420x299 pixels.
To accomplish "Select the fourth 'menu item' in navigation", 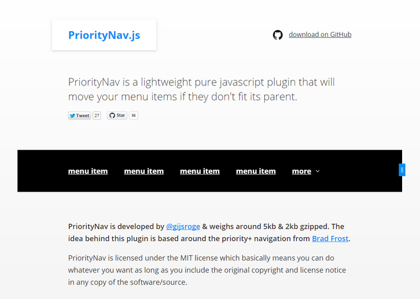I will (256, 171).
